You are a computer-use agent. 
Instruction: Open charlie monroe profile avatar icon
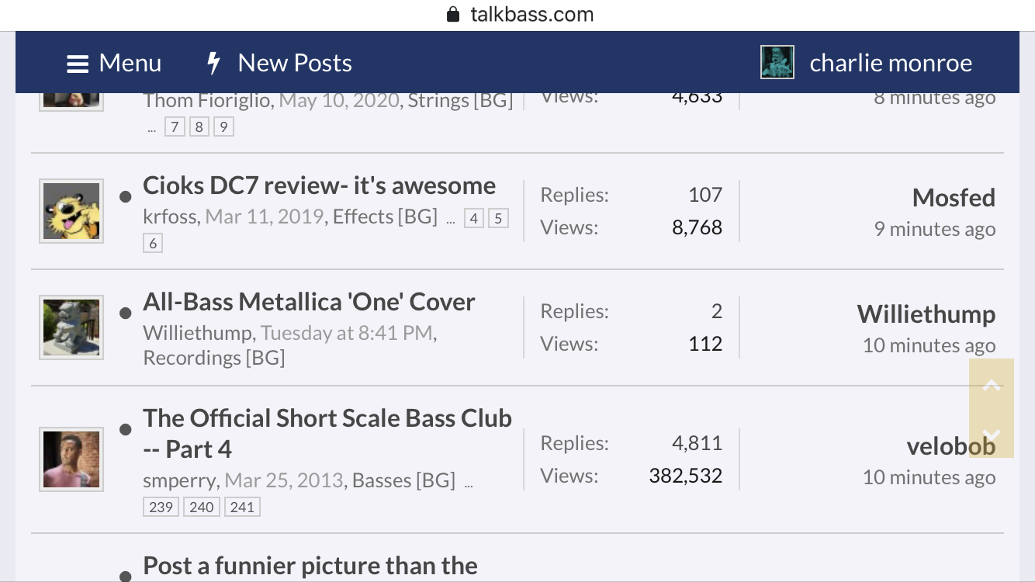(x=777, y=62)
